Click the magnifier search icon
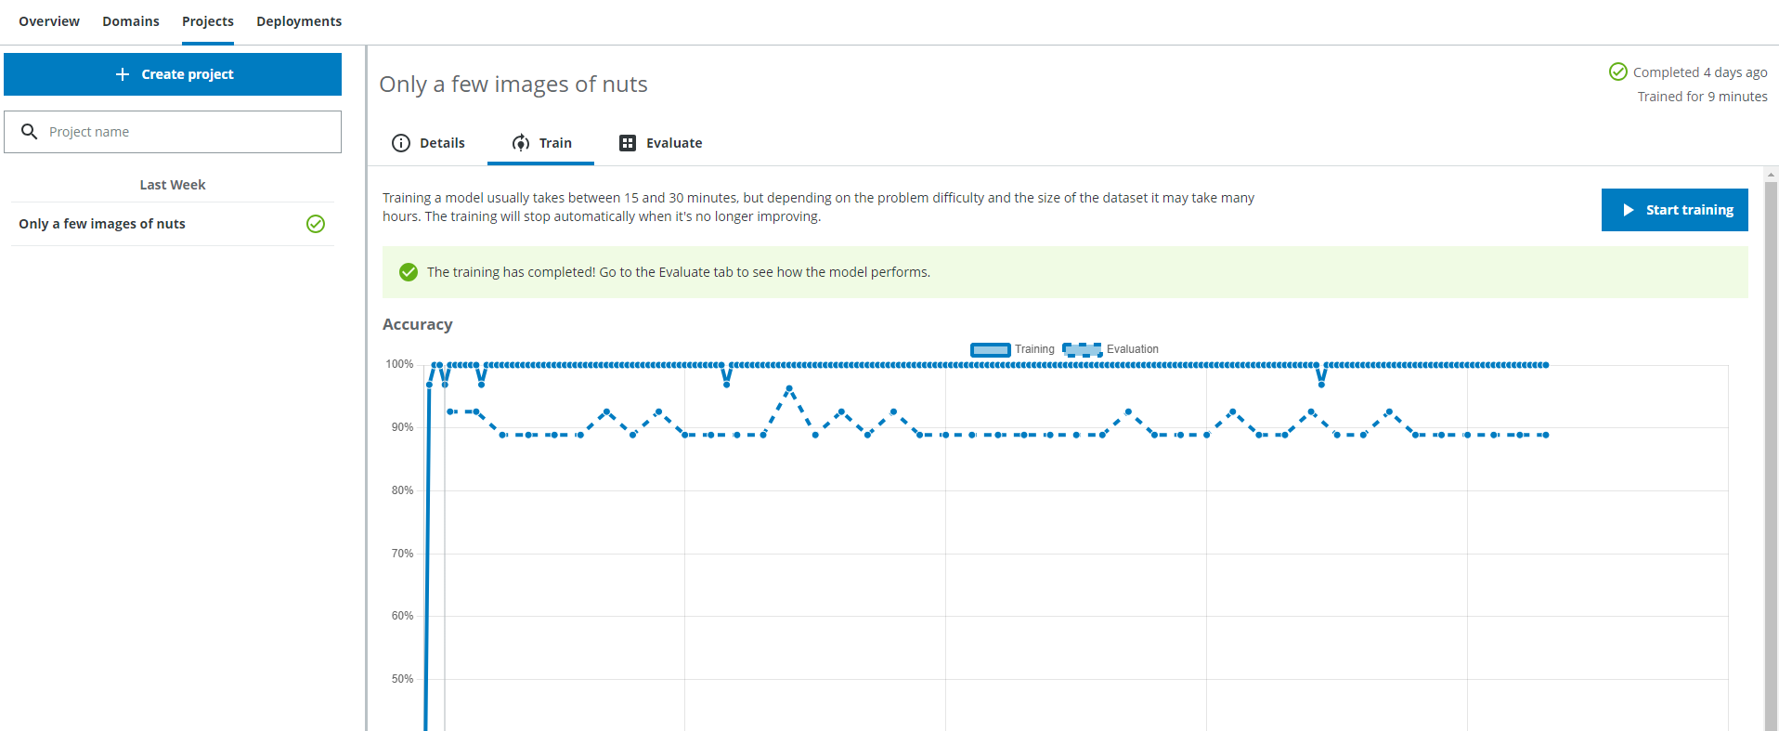1779x731 pixels. tap(30, 132)
